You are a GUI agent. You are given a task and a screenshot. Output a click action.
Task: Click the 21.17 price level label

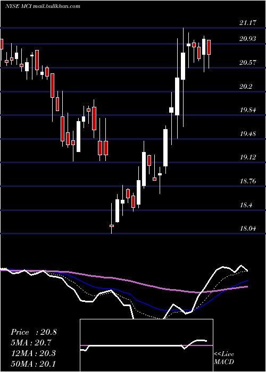[x=248, y=23]
